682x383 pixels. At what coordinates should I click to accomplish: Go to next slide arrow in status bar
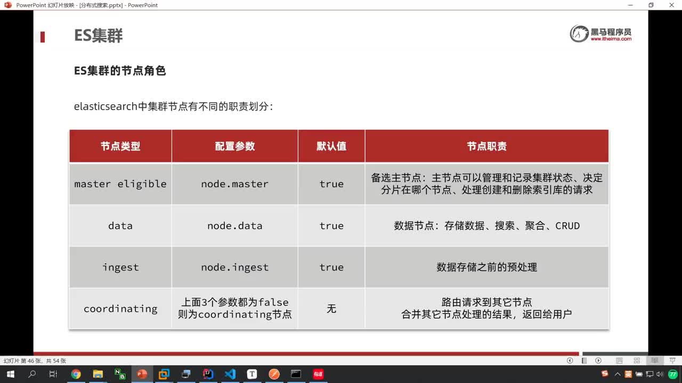598,361
